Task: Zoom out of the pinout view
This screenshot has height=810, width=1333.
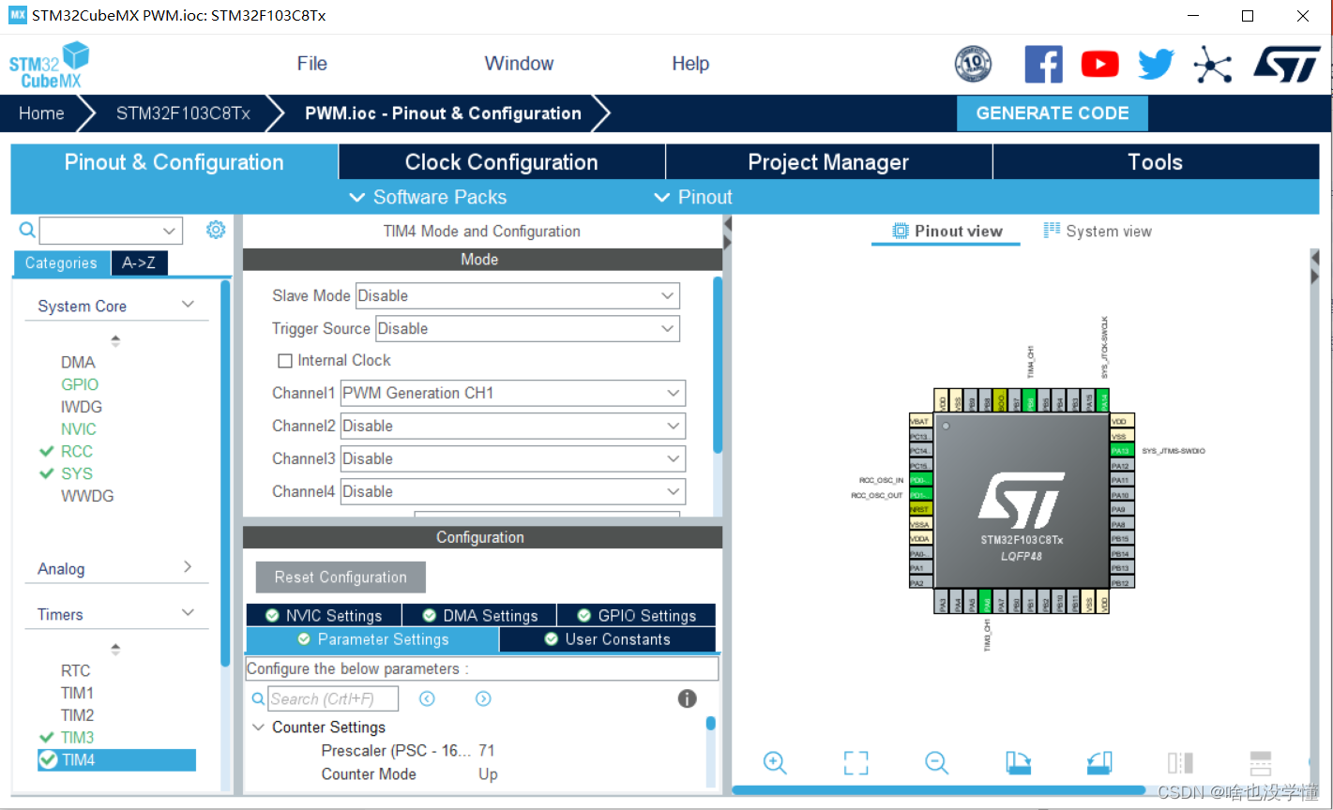Action: point(937,762)
